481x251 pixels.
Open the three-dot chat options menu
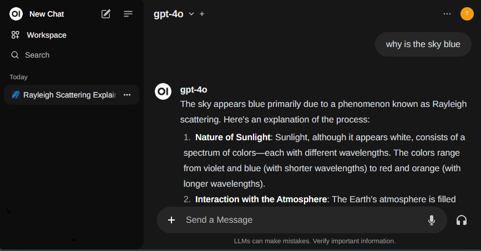[x=447, y=14]
